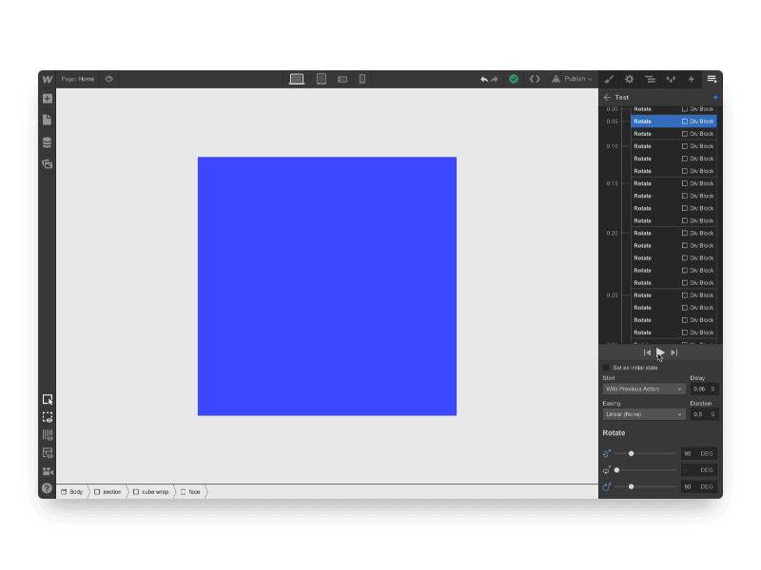Open the Assets panel

(x=46, y=162)
